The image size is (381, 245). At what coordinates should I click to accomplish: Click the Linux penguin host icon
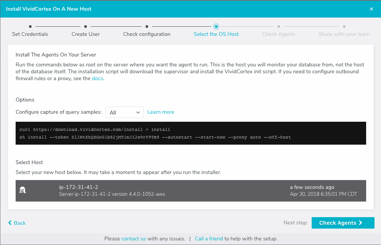tap(22, 190)
